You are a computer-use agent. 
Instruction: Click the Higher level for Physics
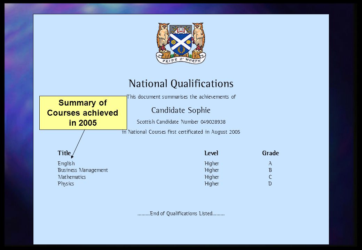pos(212,184)
